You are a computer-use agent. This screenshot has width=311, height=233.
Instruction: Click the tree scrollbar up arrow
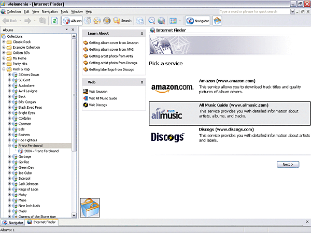[74, 36]
